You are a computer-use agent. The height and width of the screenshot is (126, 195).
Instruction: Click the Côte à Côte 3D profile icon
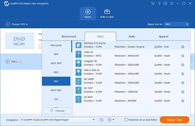tap(78, 72)
